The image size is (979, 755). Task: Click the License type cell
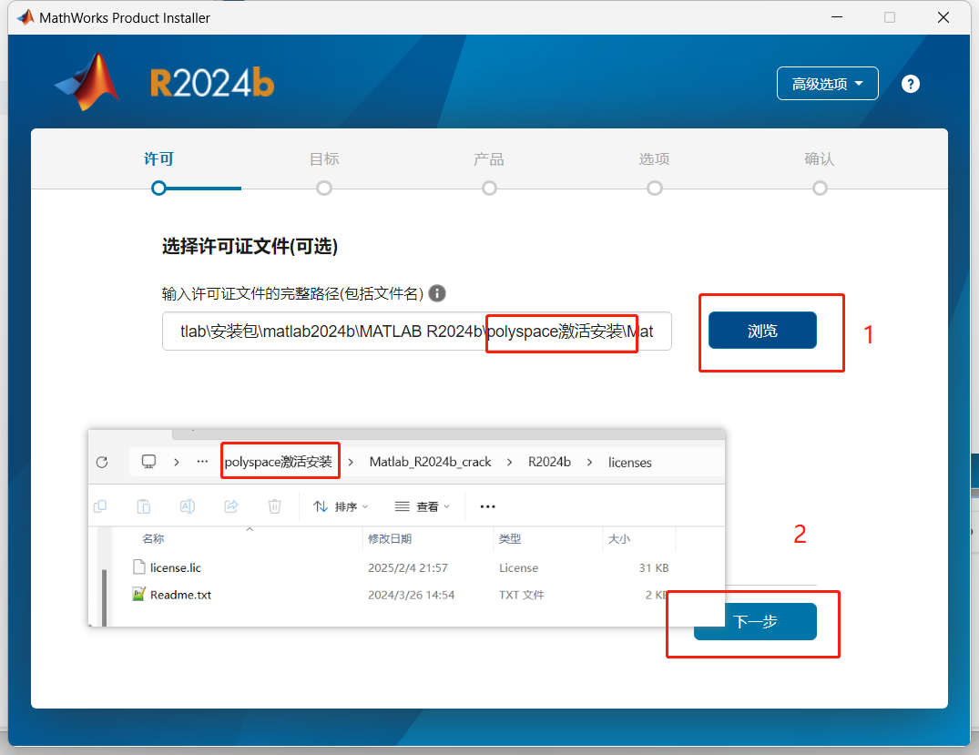point(518,567)
